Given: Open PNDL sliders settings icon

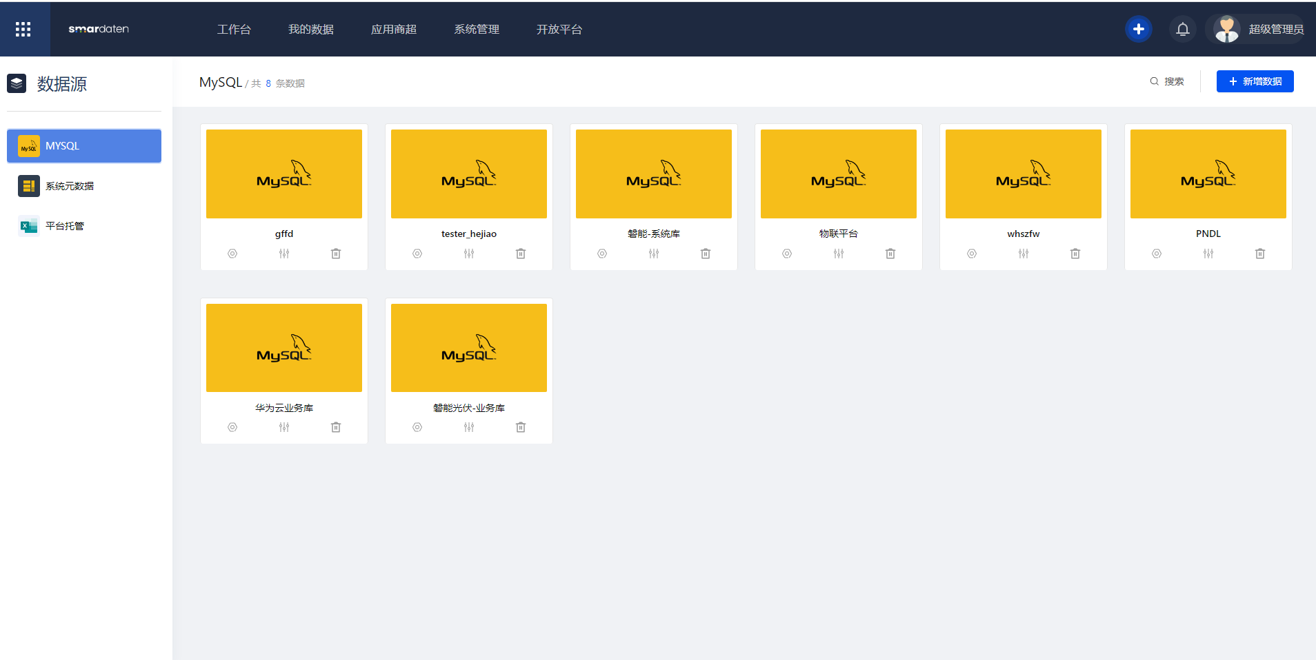Looking at the screenshot, I should (1208, 254).
